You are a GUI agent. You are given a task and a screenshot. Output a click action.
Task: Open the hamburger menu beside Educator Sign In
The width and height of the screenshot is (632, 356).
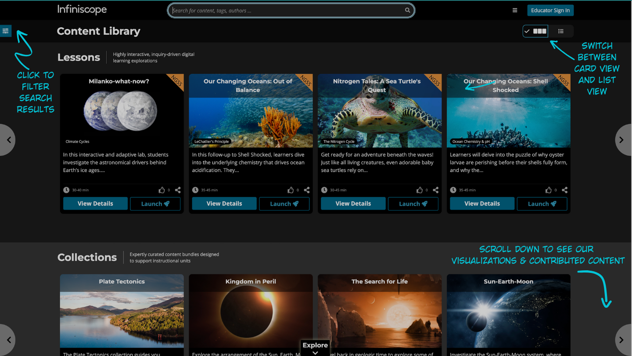click(x=515, y=11)
